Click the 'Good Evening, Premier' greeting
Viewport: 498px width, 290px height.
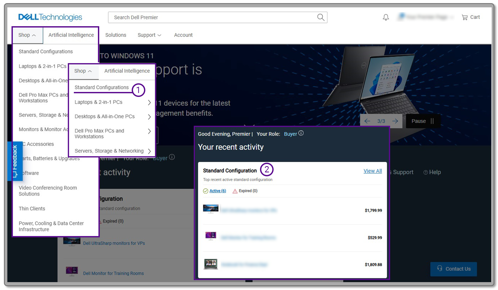pyautogui.click(x=224, y=134)
